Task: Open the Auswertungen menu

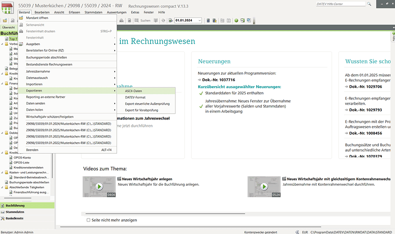Action: (x=117, y=12)
